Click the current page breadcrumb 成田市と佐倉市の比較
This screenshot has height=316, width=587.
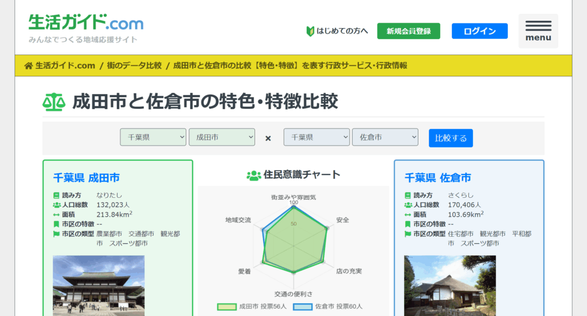[x=290, y=65]
